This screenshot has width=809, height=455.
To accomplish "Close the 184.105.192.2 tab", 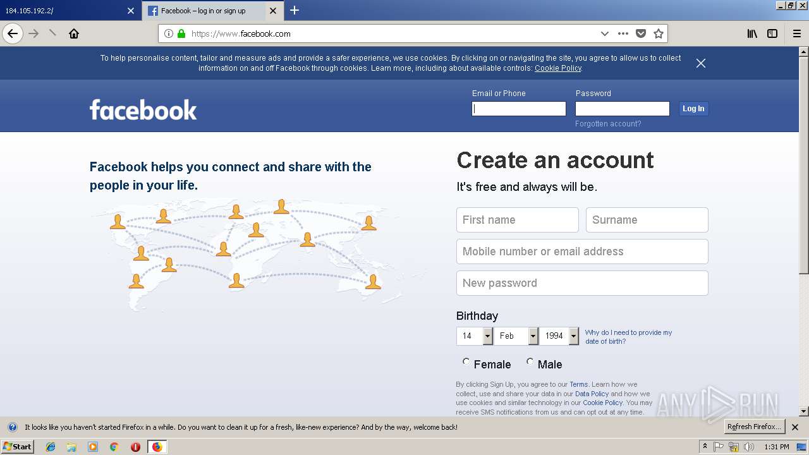I will (x=131, y=11).
